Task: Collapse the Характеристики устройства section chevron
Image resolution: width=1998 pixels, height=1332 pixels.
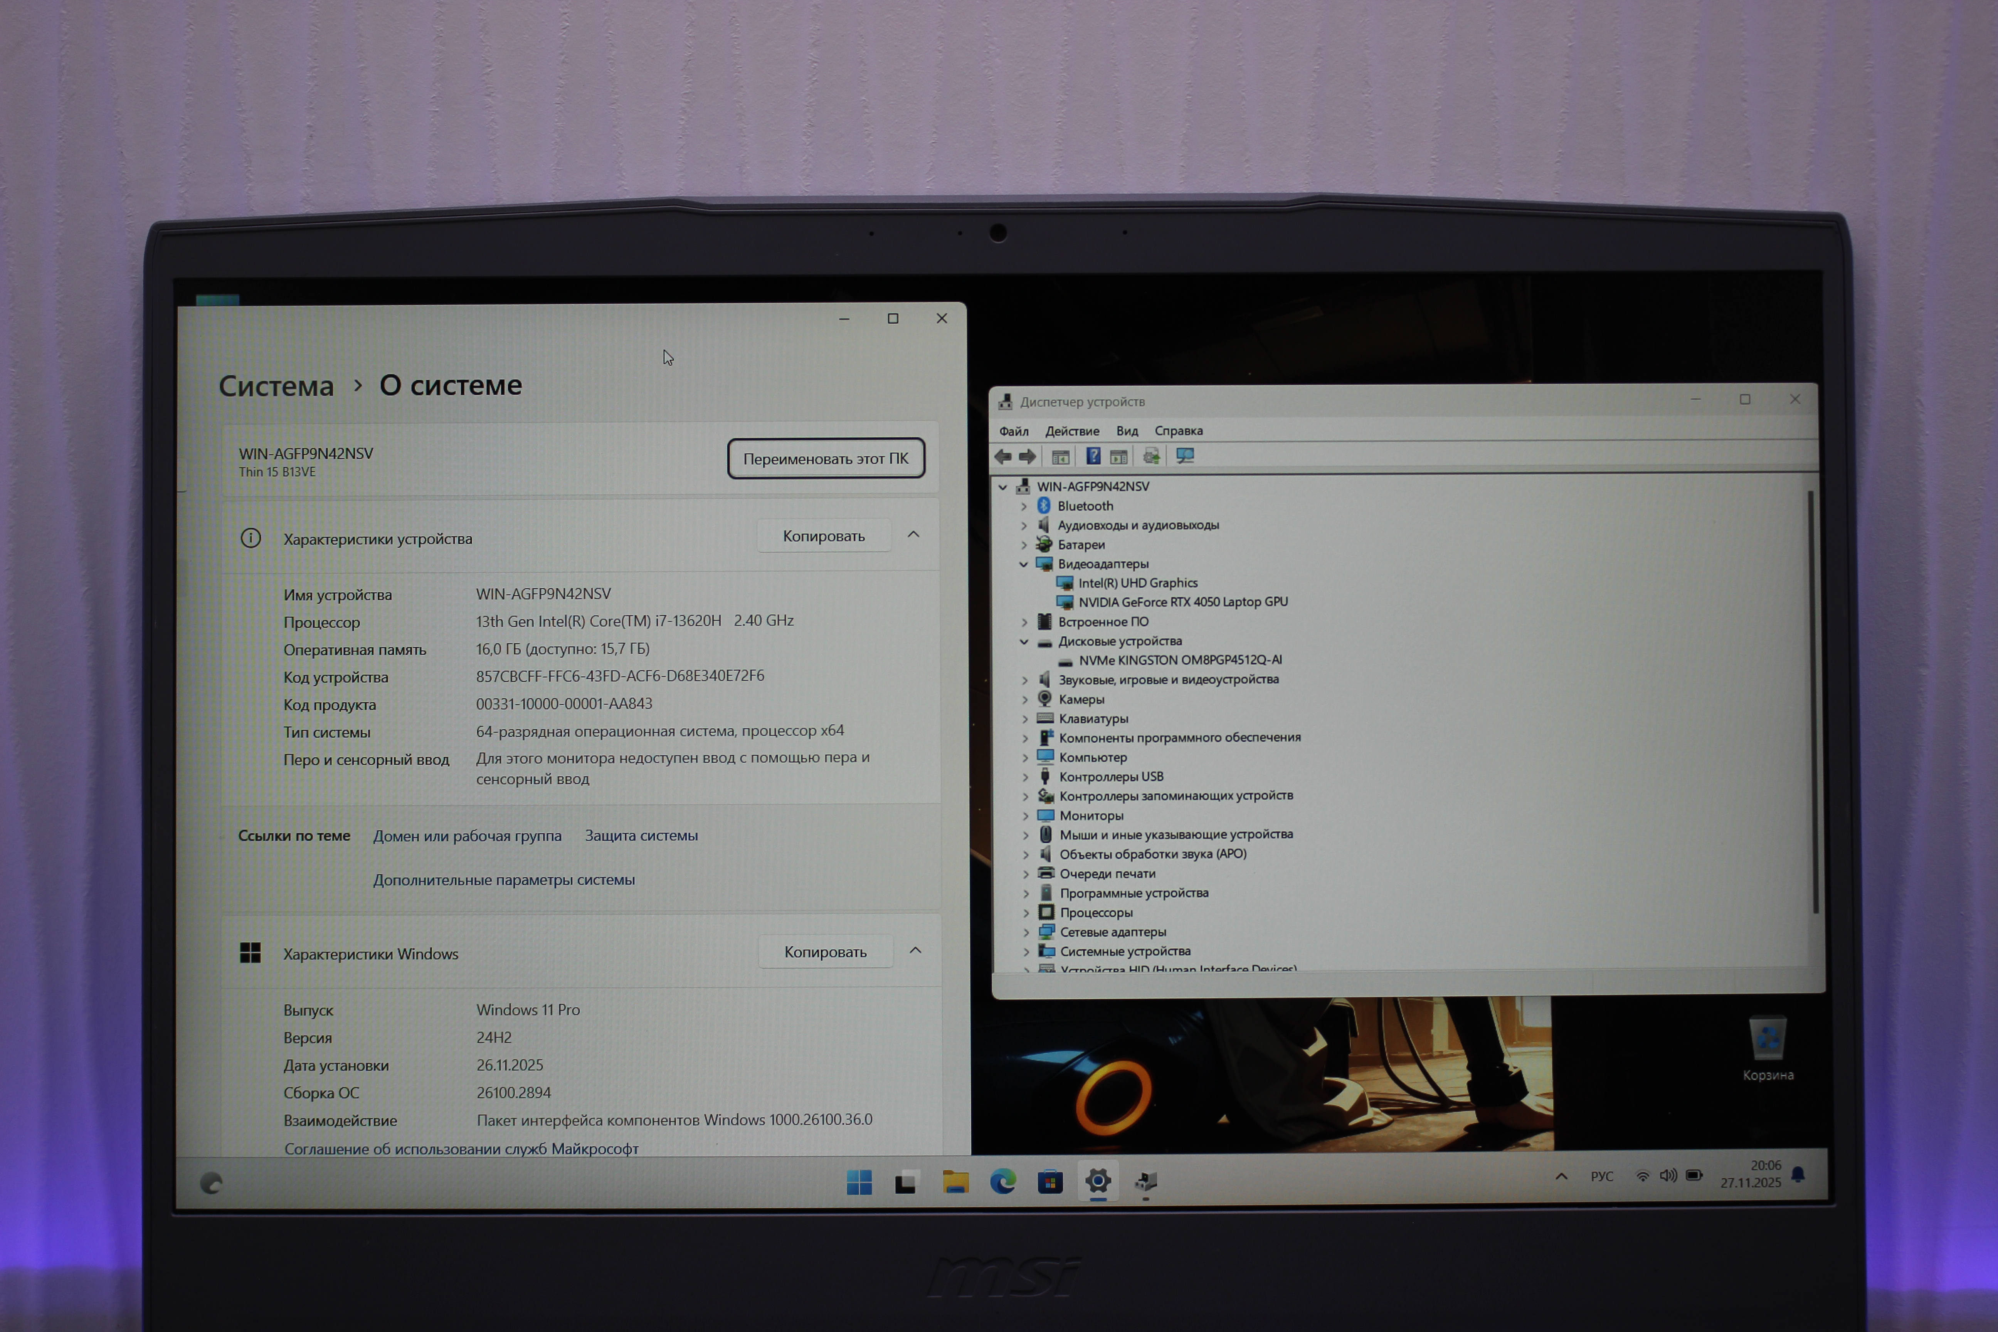Action: tap(913, 534)
